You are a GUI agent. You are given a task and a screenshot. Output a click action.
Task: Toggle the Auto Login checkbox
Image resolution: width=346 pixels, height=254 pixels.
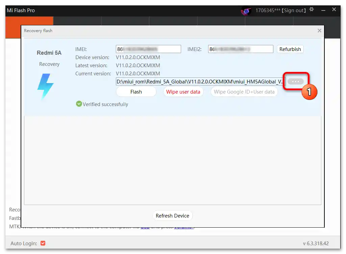coord(43,243)
